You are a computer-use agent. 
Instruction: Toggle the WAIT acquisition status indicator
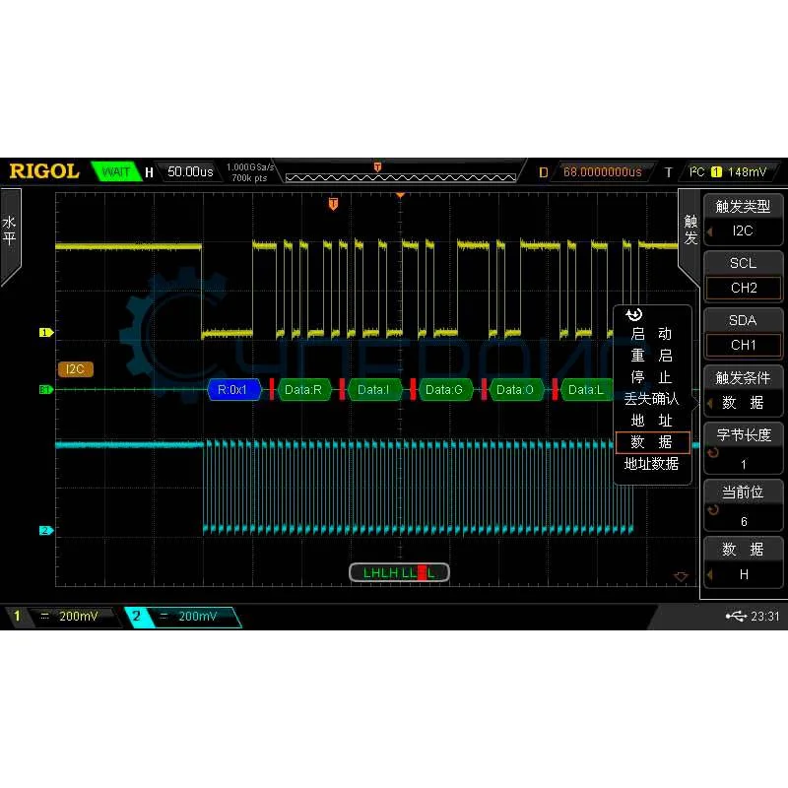click(117, 171)
